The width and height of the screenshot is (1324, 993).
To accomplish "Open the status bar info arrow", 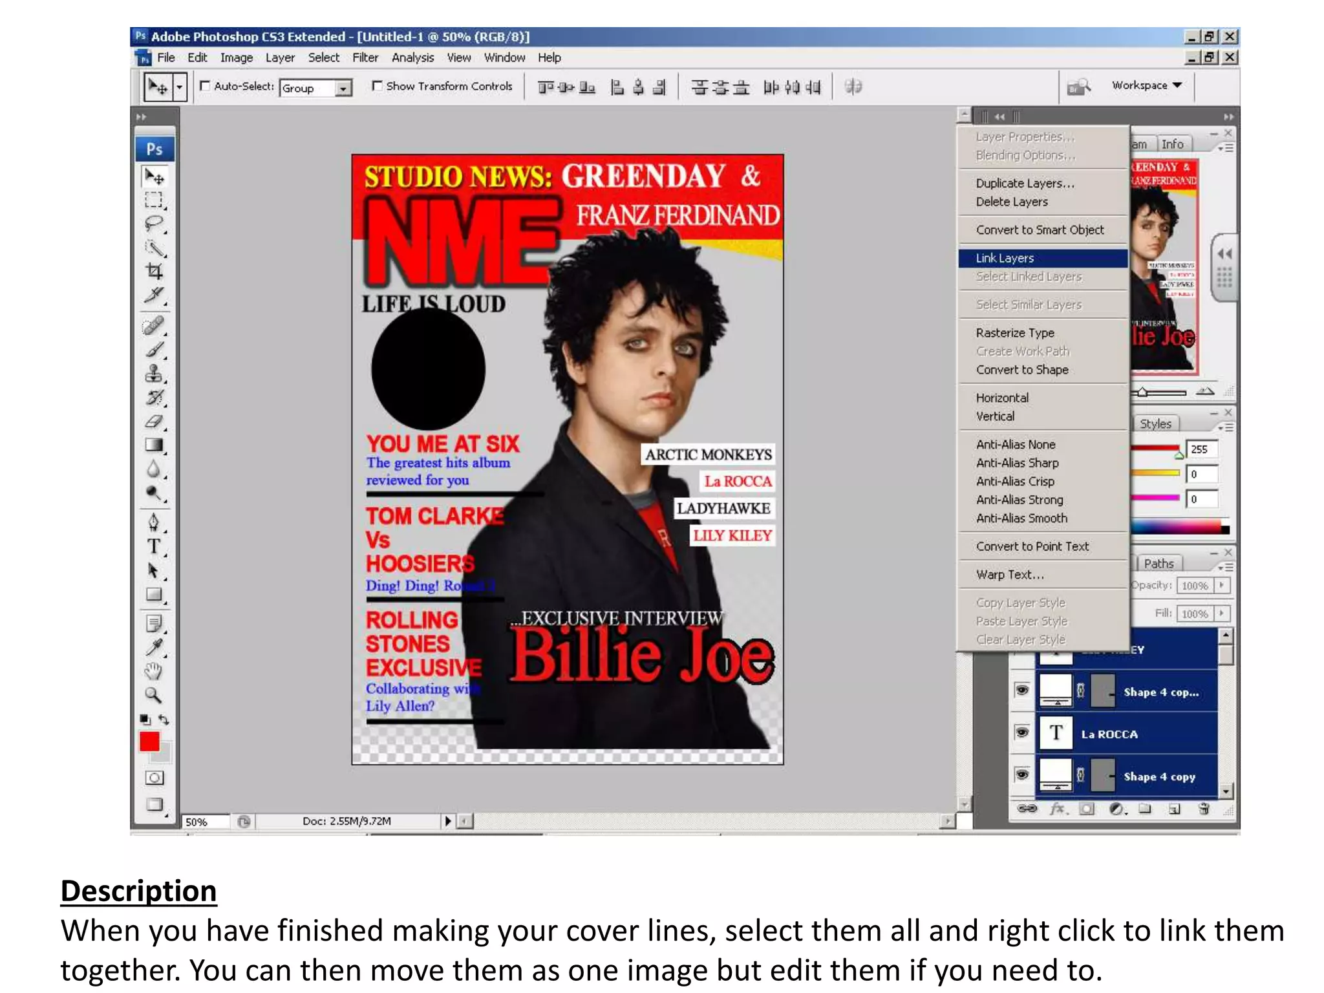I will click(447, 821).
